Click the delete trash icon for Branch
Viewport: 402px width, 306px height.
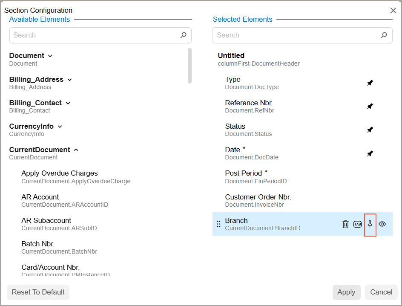(x=345, y=224)
